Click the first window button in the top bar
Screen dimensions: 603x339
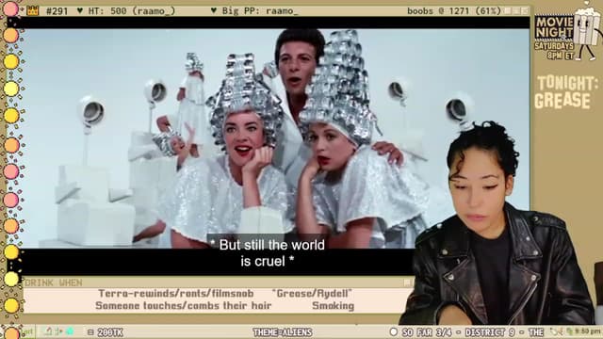pyautogui.click(x=509, y=10)
